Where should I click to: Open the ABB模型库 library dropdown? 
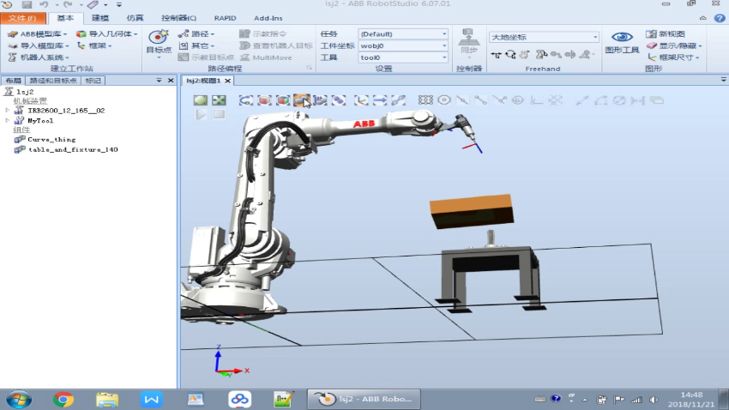(x=37, y=34)
